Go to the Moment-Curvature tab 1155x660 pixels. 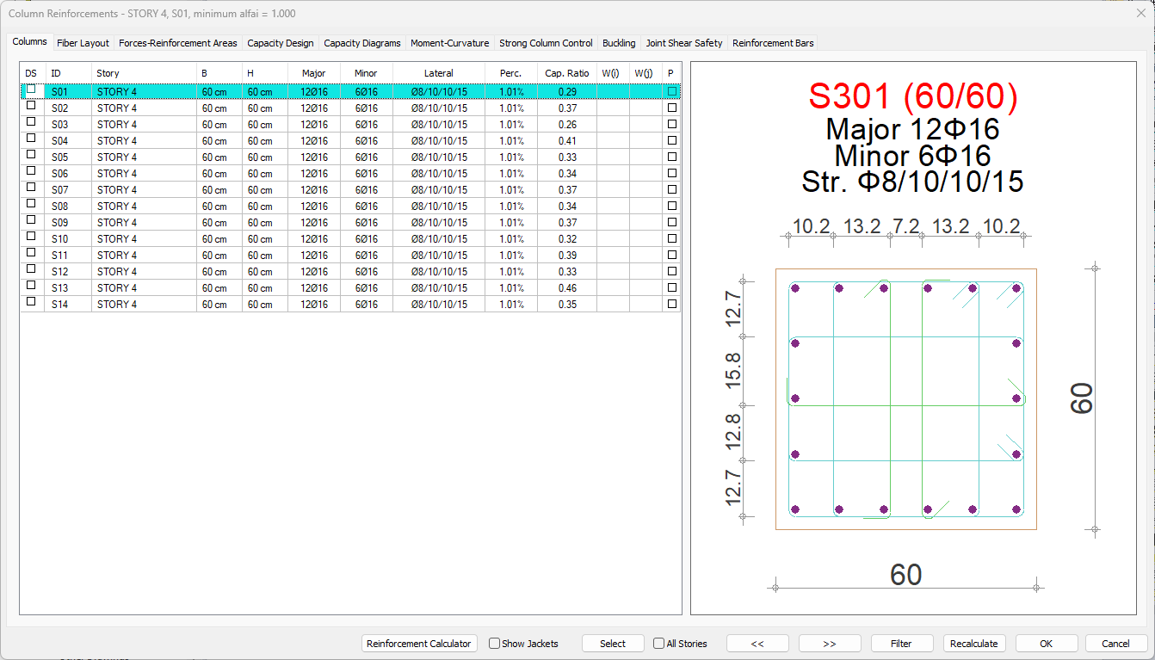[x=449, y=43]
